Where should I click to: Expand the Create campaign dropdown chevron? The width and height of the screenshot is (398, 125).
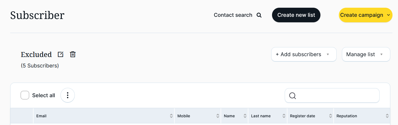(388, 15)
